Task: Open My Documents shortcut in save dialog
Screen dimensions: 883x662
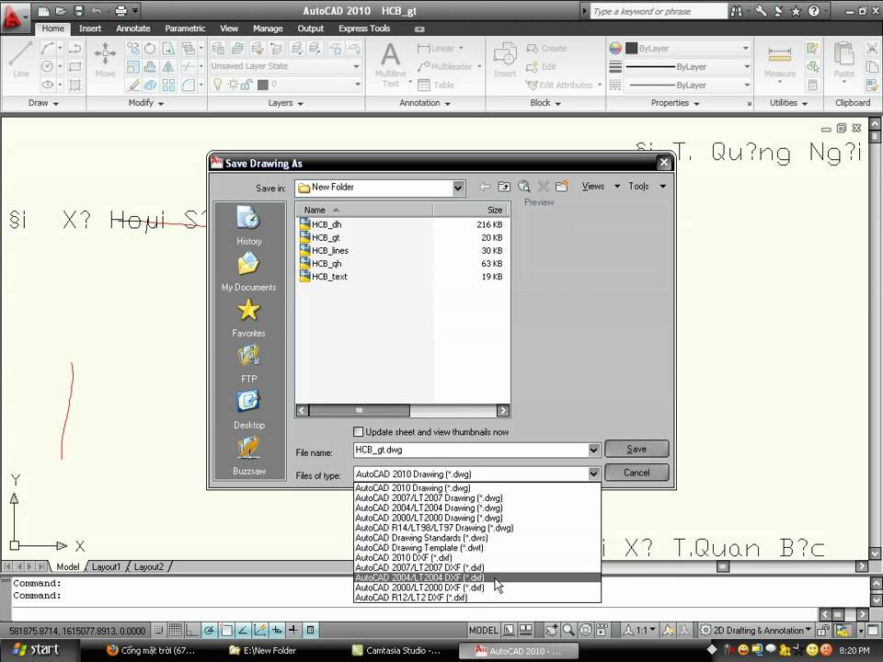Action: 248,271
